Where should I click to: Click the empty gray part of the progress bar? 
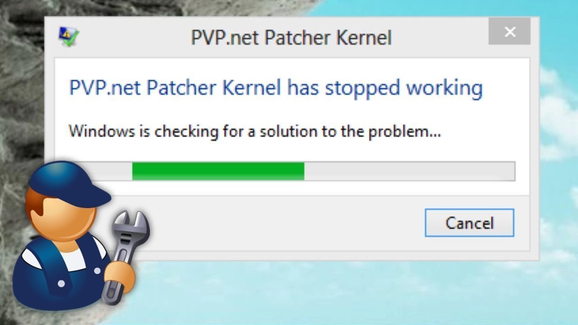tap(409, 171)
